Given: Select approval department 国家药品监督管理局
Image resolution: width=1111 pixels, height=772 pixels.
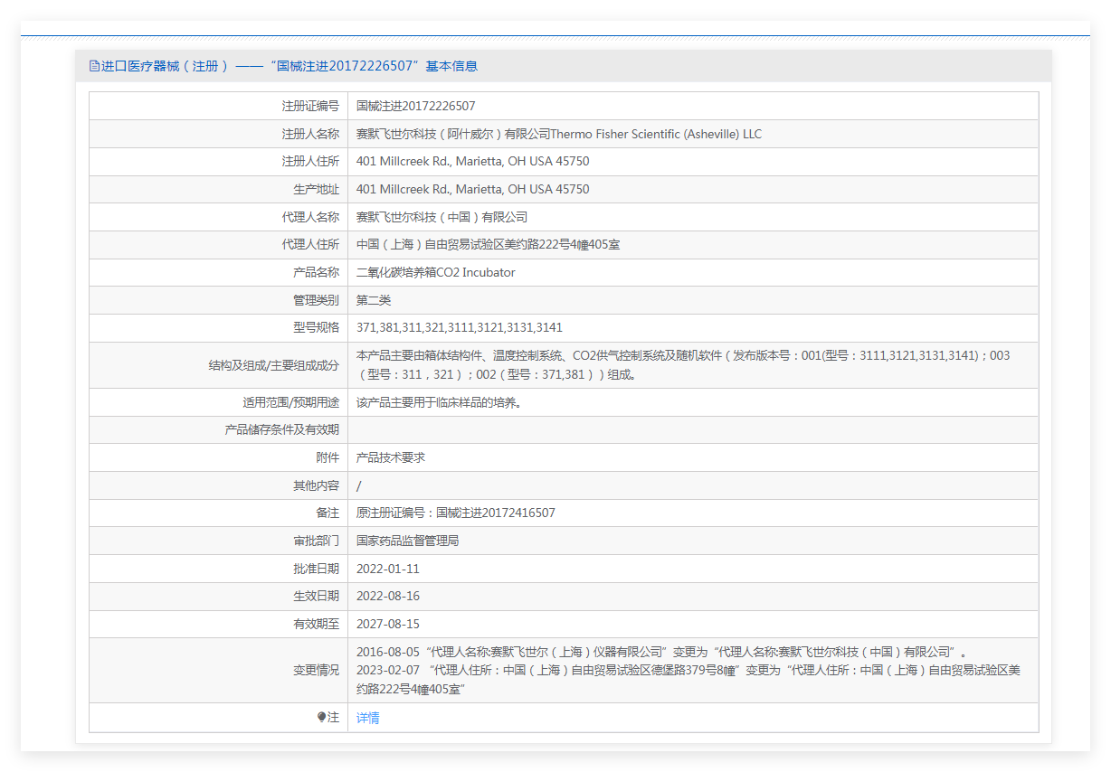Looking at the screenshot, I should [408, 541].
